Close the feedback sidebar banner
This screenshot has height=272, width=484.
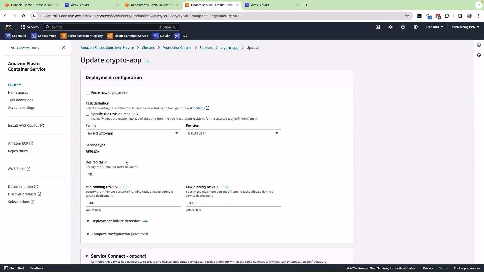tap(63, 48)
